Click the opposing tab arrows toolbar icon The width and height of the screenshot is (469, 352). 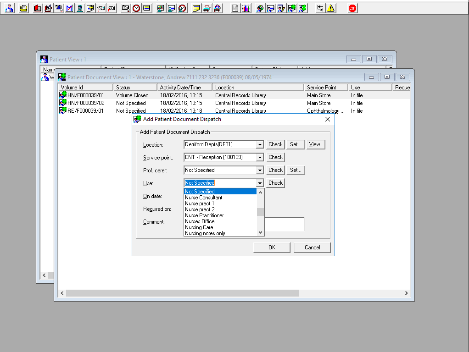320,8
